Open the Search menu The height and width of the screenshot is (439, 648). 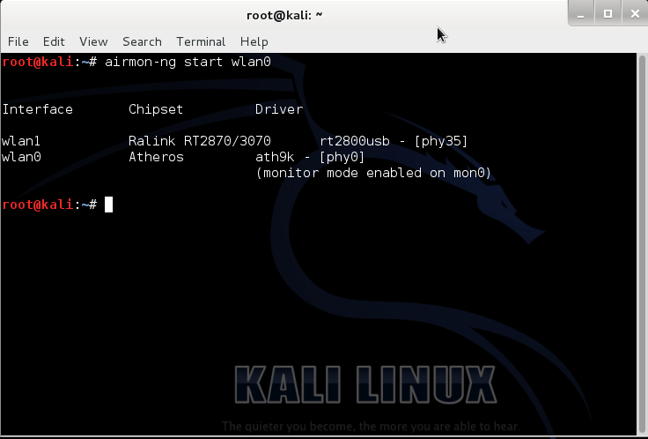[142, 41]
